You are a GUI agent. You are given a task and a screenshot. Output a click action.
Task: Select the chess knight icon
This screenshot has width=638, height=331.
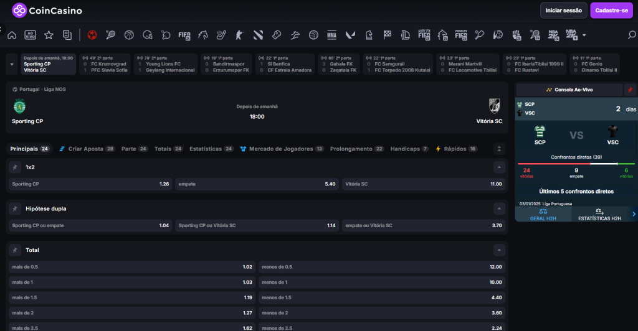tap(369, 35)
